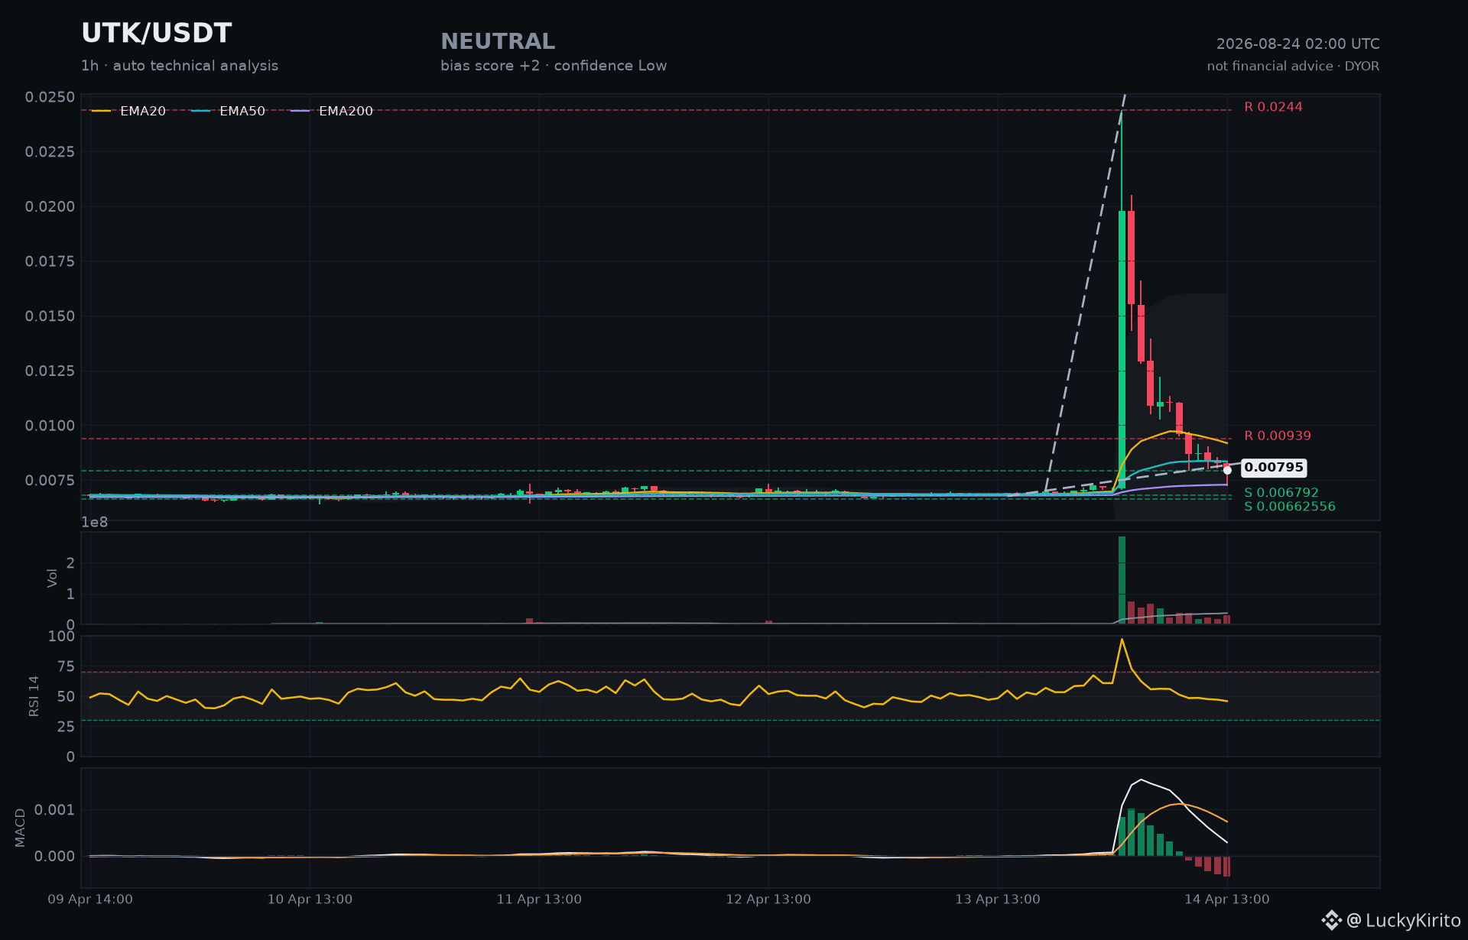This screenshot has height=940, width=1468.
Task: Click the EMA20 legend label
Action: [143, 111]
